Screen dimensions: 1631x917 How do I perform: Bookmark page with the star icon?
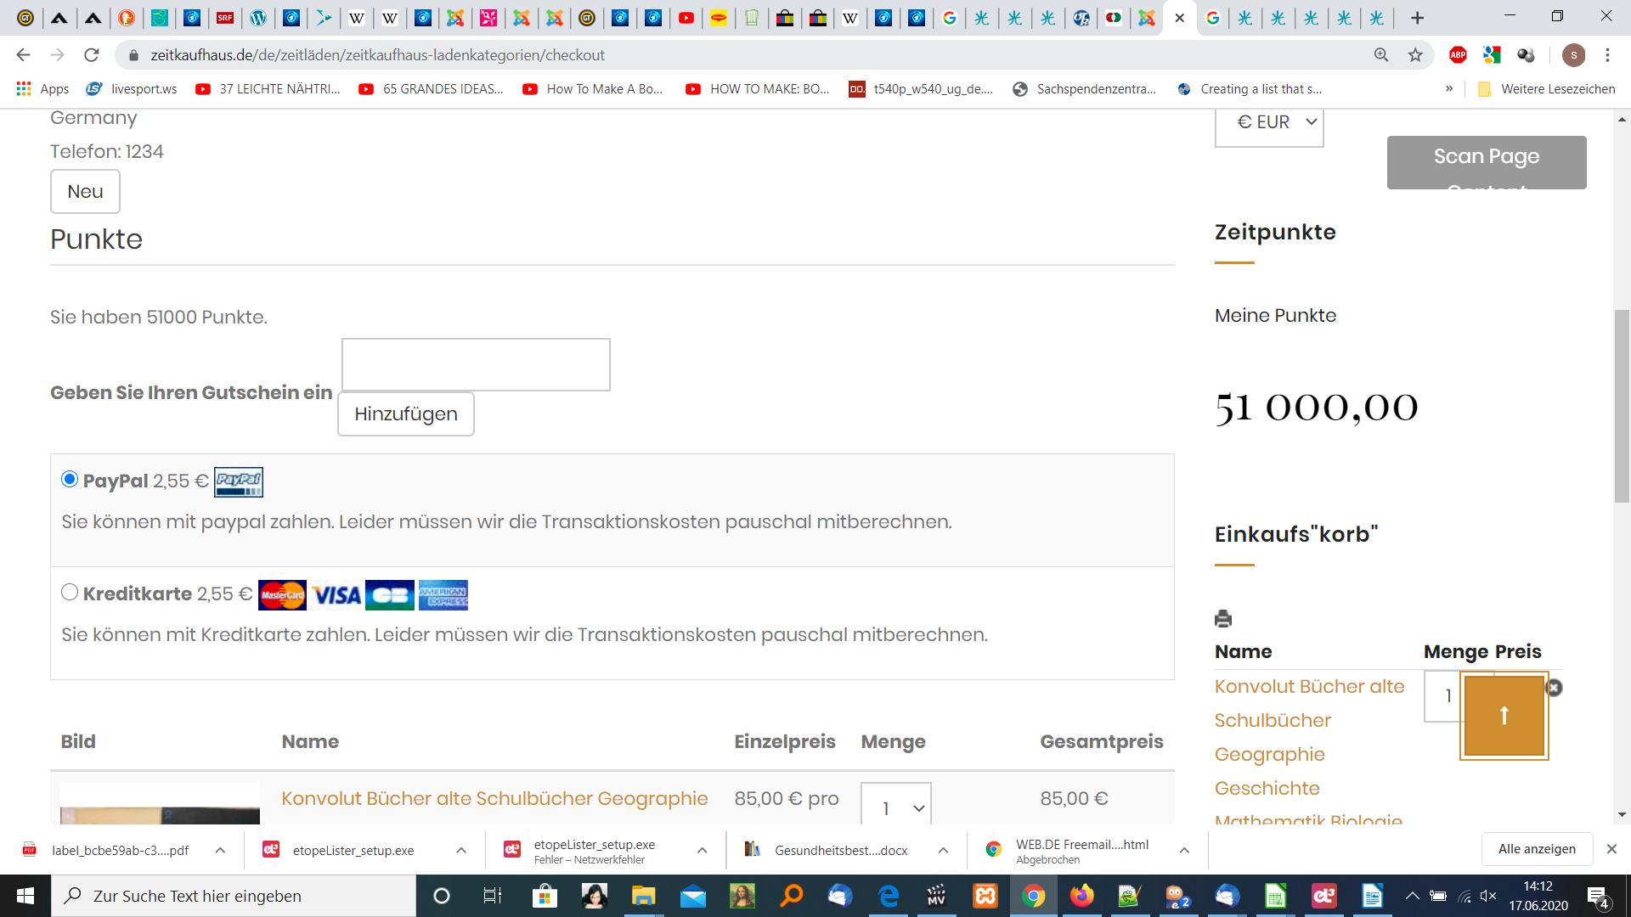tap(1415, 55)
